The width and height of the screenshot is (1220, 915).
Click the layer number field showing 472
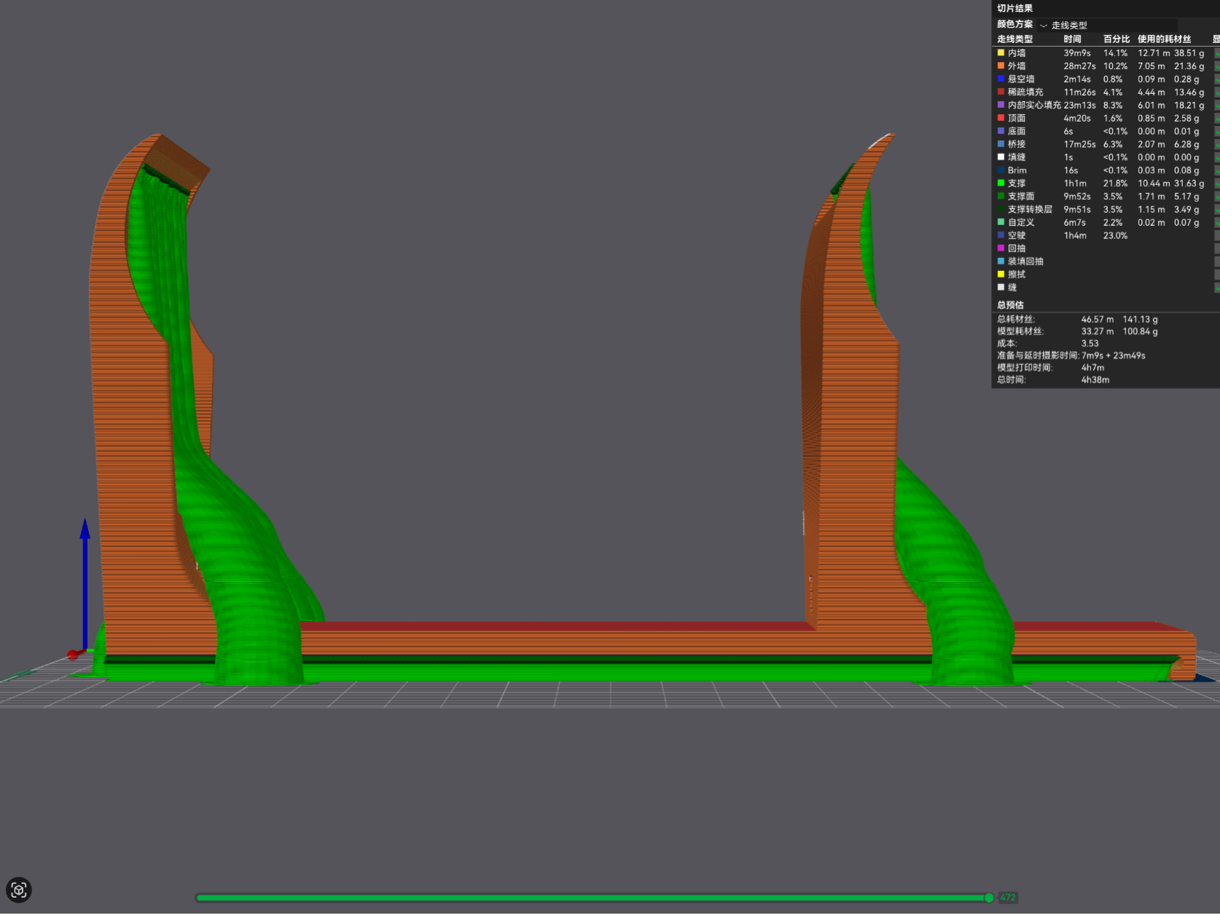[x=1008, y=898]
